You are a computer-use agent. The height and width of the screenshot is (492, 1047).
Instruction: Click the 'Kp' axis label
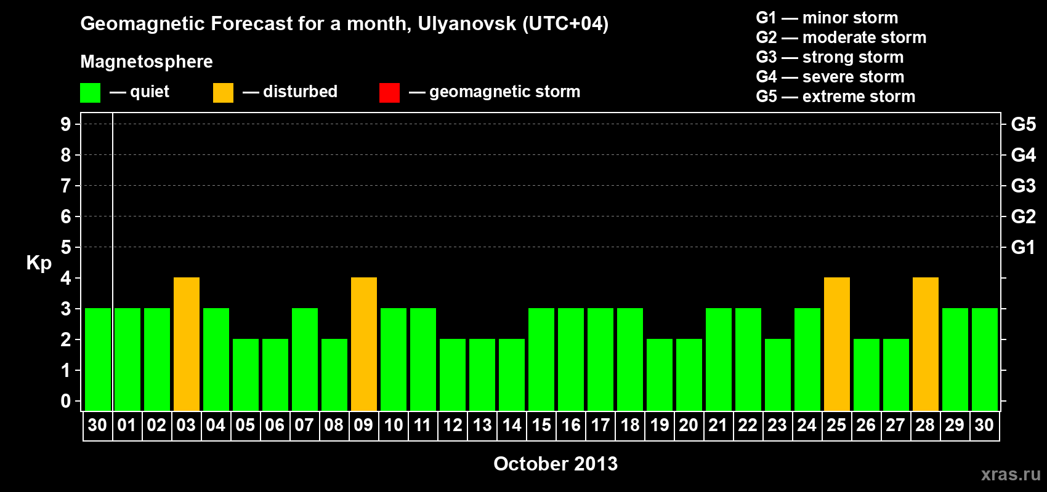pos(39,263)
